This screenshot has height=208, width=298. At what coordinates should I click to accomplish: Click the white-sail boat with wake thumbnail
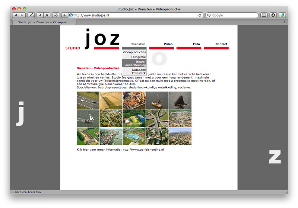[x=88, y=118]
